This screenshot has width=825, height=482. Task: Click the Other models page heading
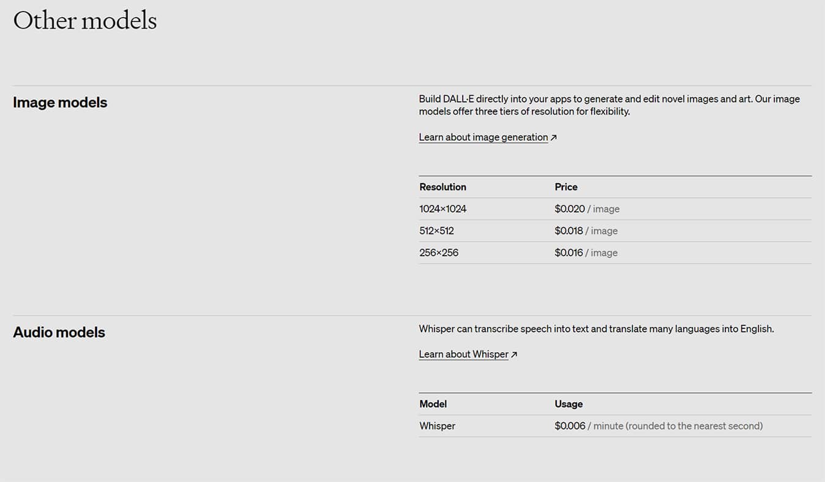tap(85, 21)
